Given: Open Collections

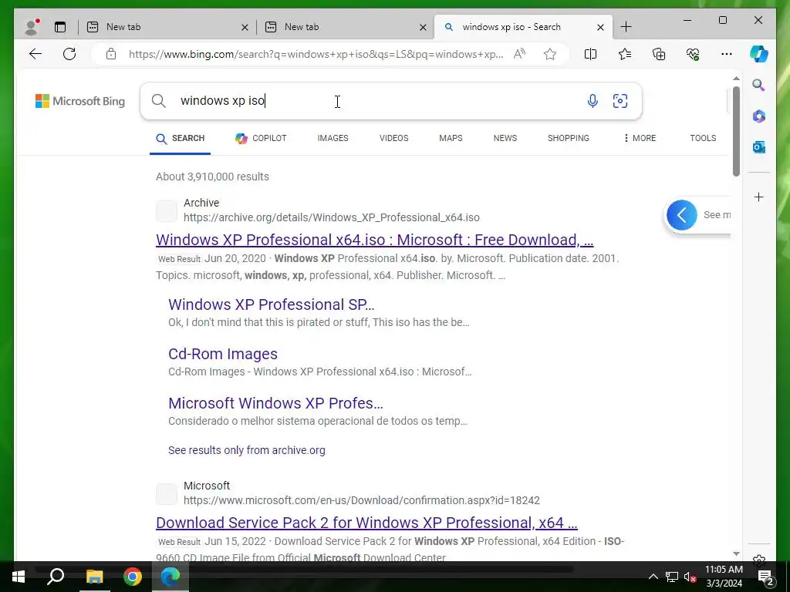Looking at the screenshot, I should pyautogui.click(x=659, y=54).
